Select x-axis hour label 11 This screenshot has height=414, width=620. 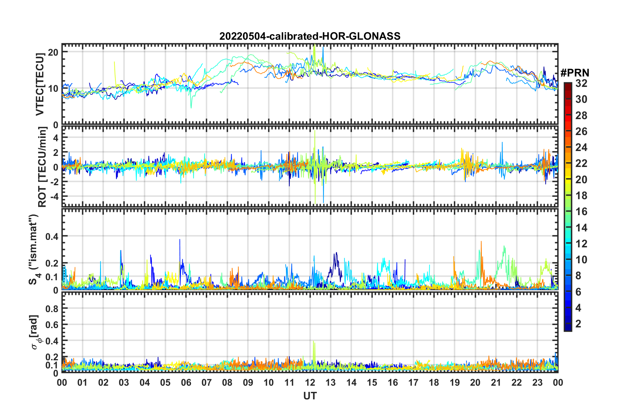pyautogui.click(x=289, y=382)
